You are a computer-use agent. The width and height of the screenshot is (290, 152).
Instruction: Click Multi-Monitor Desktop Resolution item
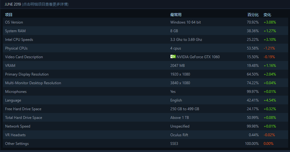[145, 83]
